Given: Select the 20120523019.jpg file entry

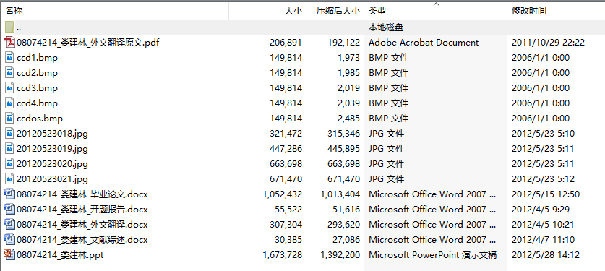Looking at the screenshot, I should pos(302,149).
